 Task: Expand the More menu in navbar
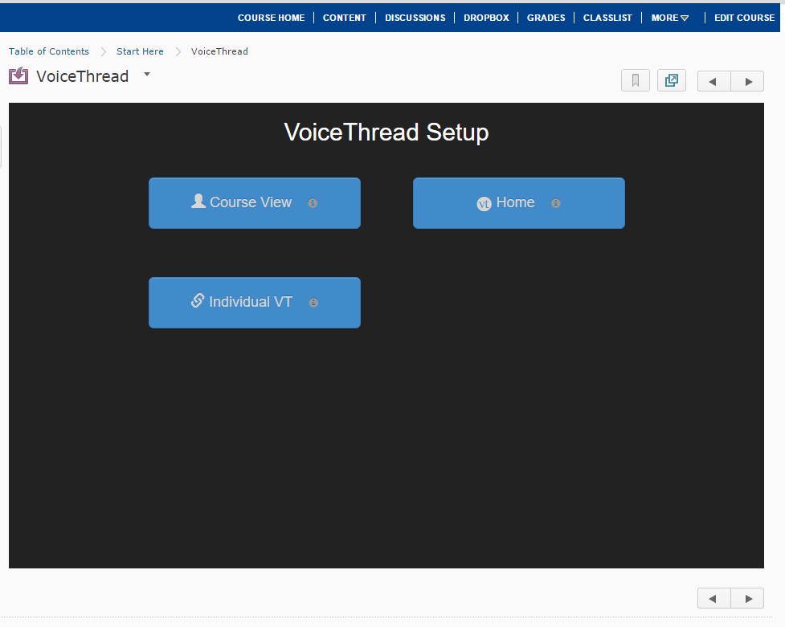[x=669, y=18]
